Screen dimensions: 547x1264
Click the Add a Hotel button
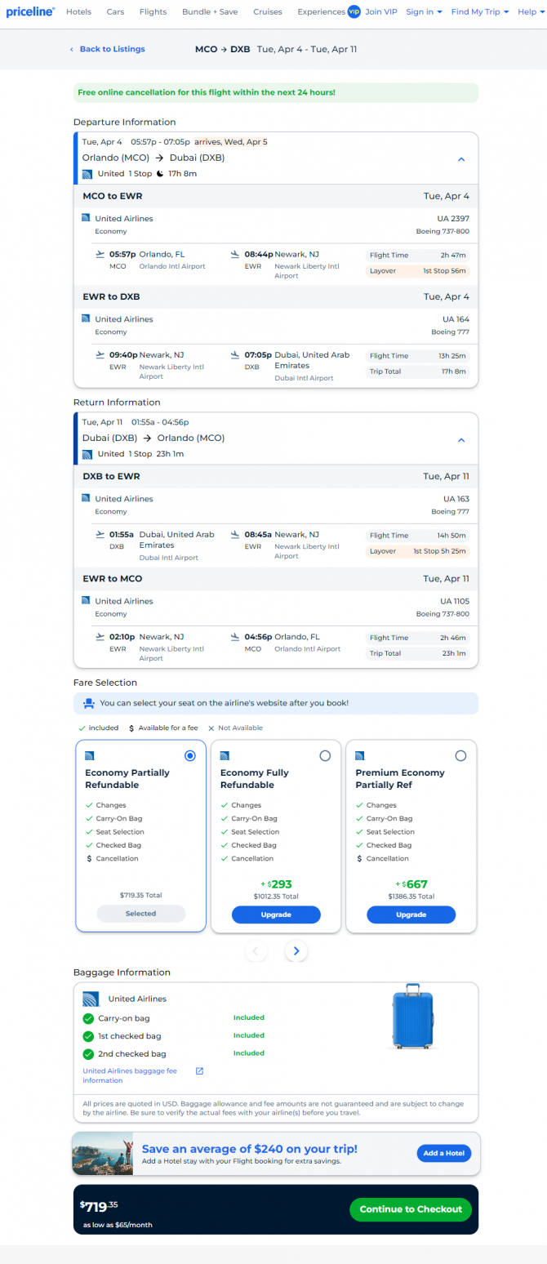point(444,1153)
